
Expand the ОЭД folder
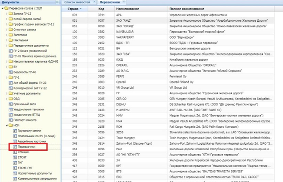tap(7, 99)
